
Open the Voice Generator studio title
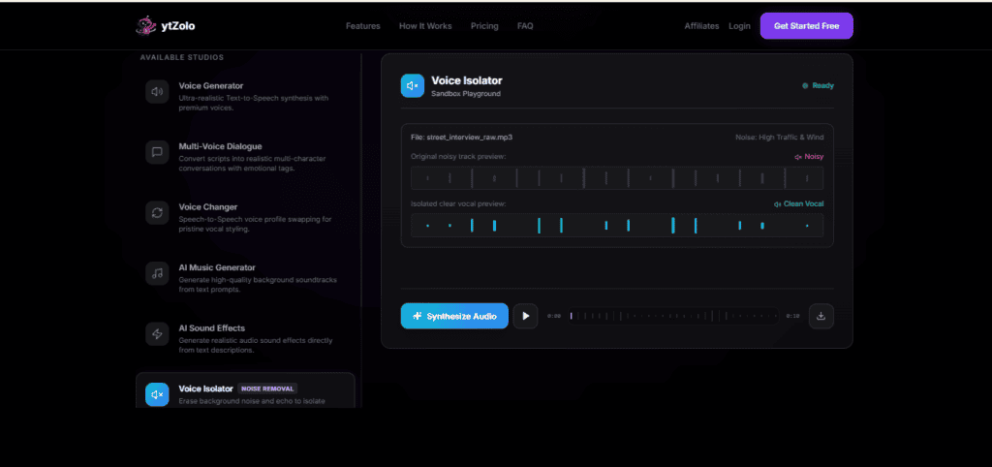coord(210,86)
